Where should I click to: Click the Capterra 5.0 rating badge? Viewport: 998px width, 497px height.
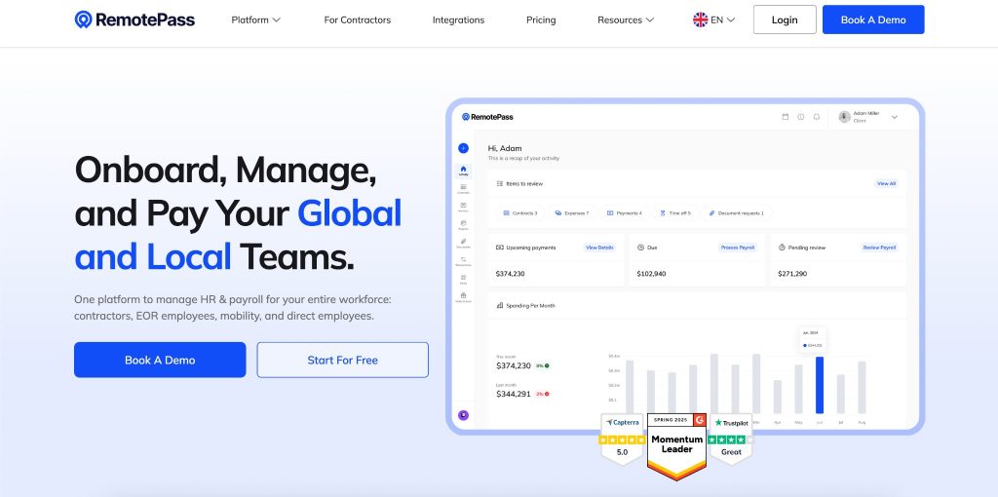[622, 440]
